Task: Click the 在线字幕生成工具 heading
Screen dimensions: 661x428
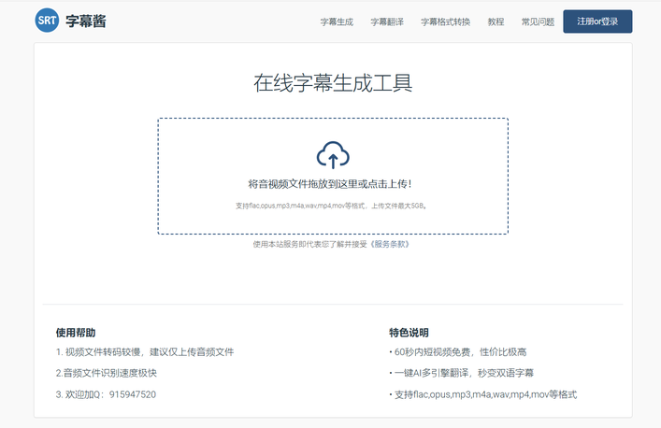Action: (x=333, y=82)
